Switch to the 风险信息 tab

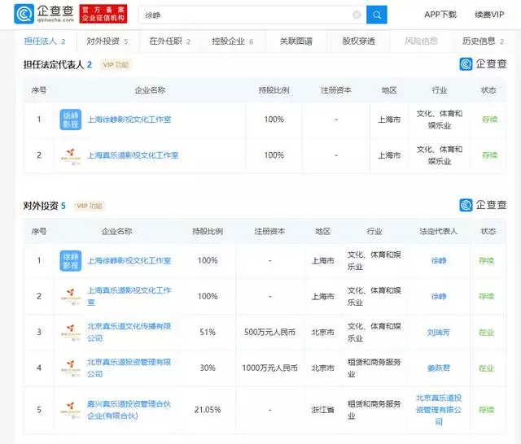(421, 41)
